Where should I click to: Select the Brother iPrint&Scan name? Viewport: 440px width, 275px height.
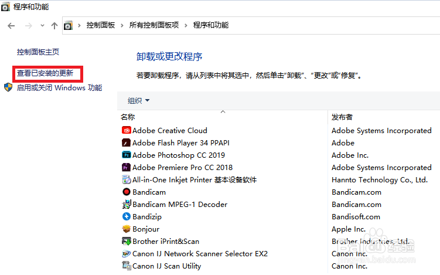point(166,242)
